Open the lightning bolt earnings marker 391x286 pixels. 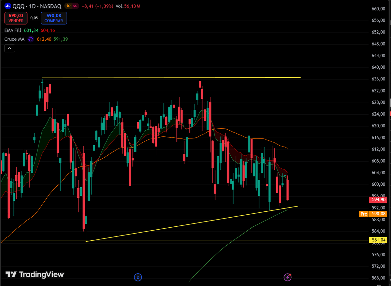tap(287, 277)
